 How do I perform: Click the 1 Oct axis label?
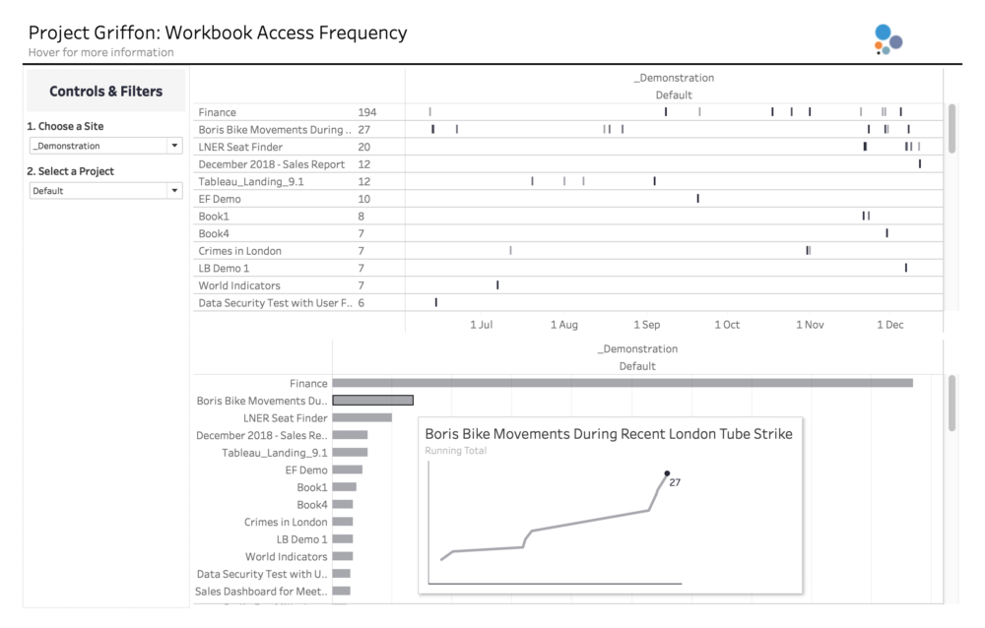point(727,325)
